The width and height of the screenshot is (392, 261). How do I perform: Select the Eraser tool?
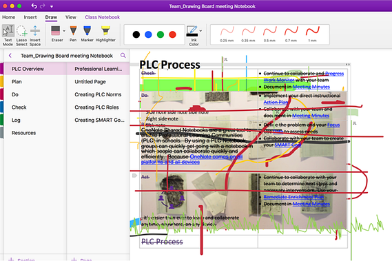pos(56,34)
